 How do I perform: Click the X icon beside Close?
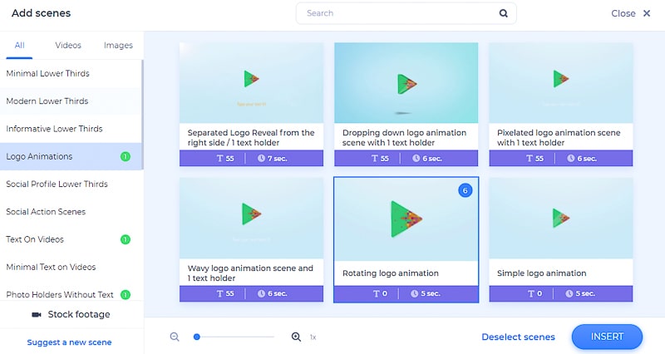[x=647, y=13]
